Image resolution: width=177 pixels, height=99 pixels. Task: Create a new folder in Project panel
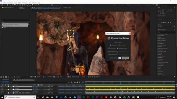coord(4,77)
